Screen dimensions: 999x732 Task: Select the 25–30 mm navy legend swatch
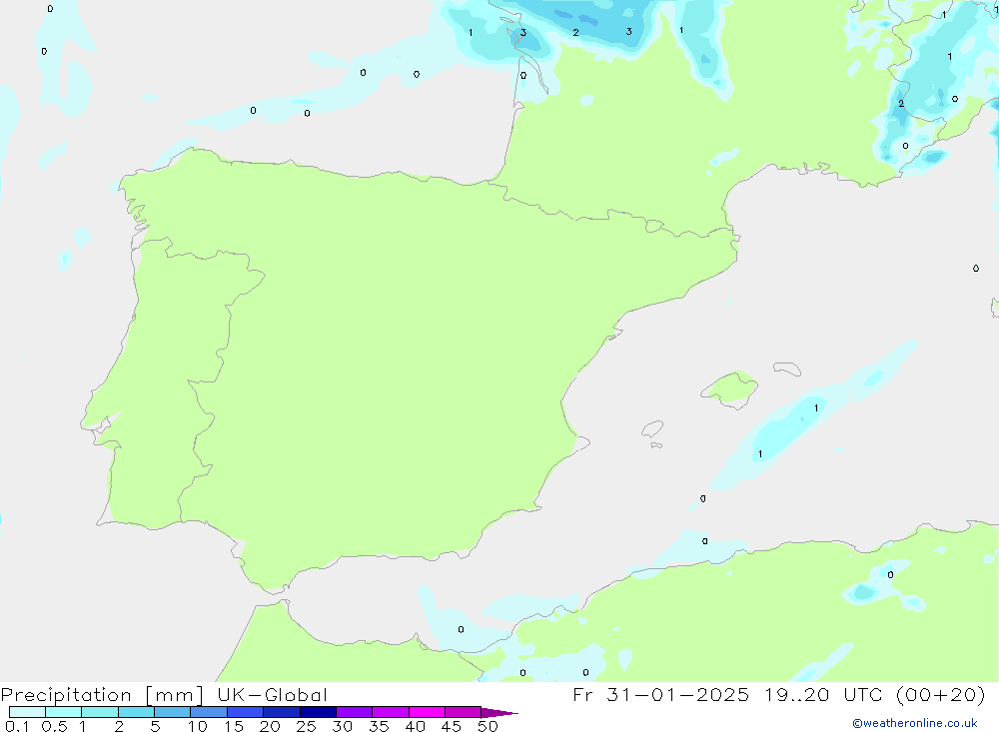pyautogui.click(x=318, y=712)
